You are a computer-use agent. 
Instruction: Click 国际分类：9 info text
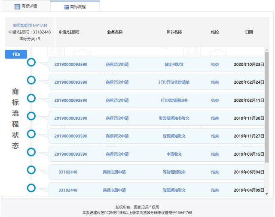click(30, 39)
